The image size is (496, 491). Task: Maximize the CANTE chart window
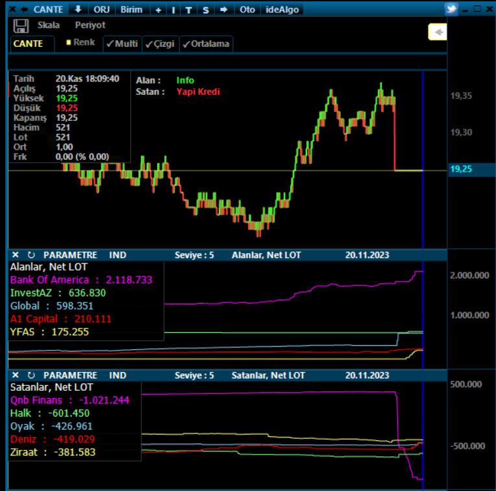pos(477,9)
